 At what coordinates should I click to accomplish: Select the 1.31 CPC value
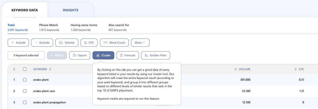[x=302, y=91]
